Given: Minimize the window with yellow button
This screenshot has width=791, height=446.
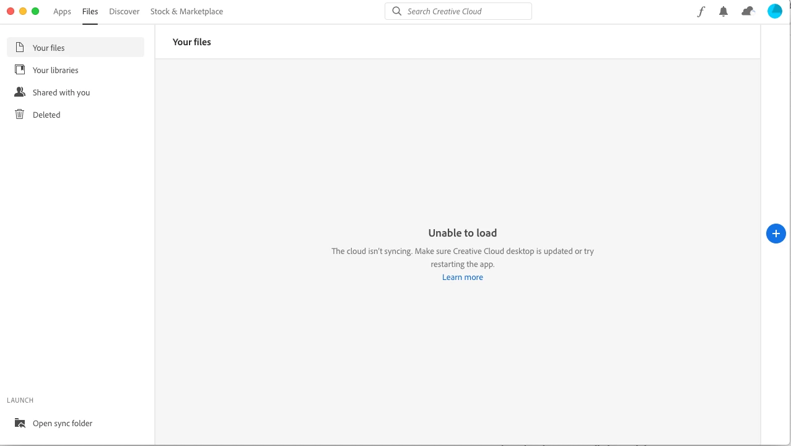Looking at the screenshot, I should 23,11.
